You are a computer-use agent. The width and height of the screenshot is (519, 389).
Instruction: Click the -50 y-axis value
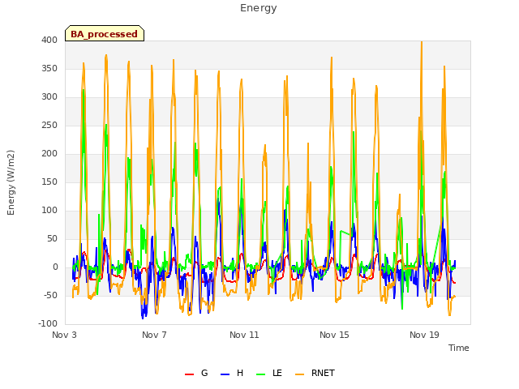(x=50, y=295)
